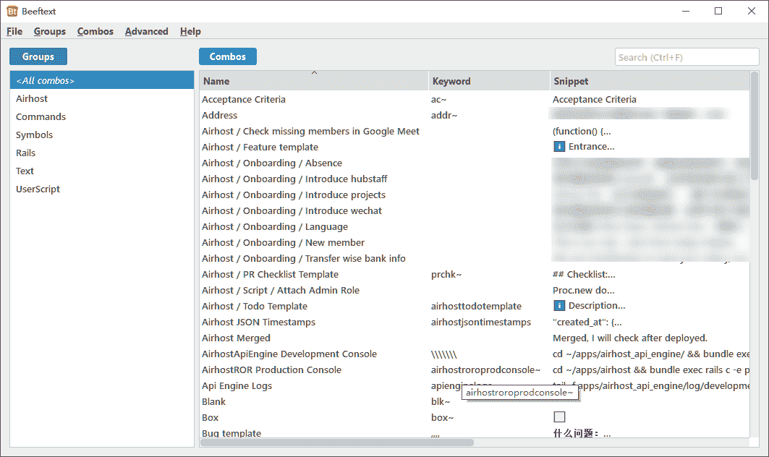Click the info icon beside Entrance snippet

click(558, 147)
